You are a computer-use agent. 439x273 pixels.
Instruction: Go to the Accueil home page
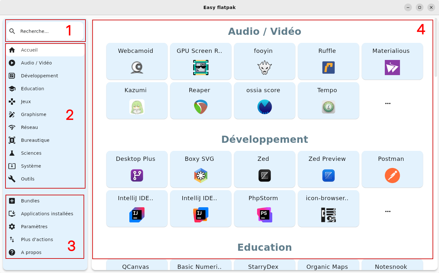(45, 50)
